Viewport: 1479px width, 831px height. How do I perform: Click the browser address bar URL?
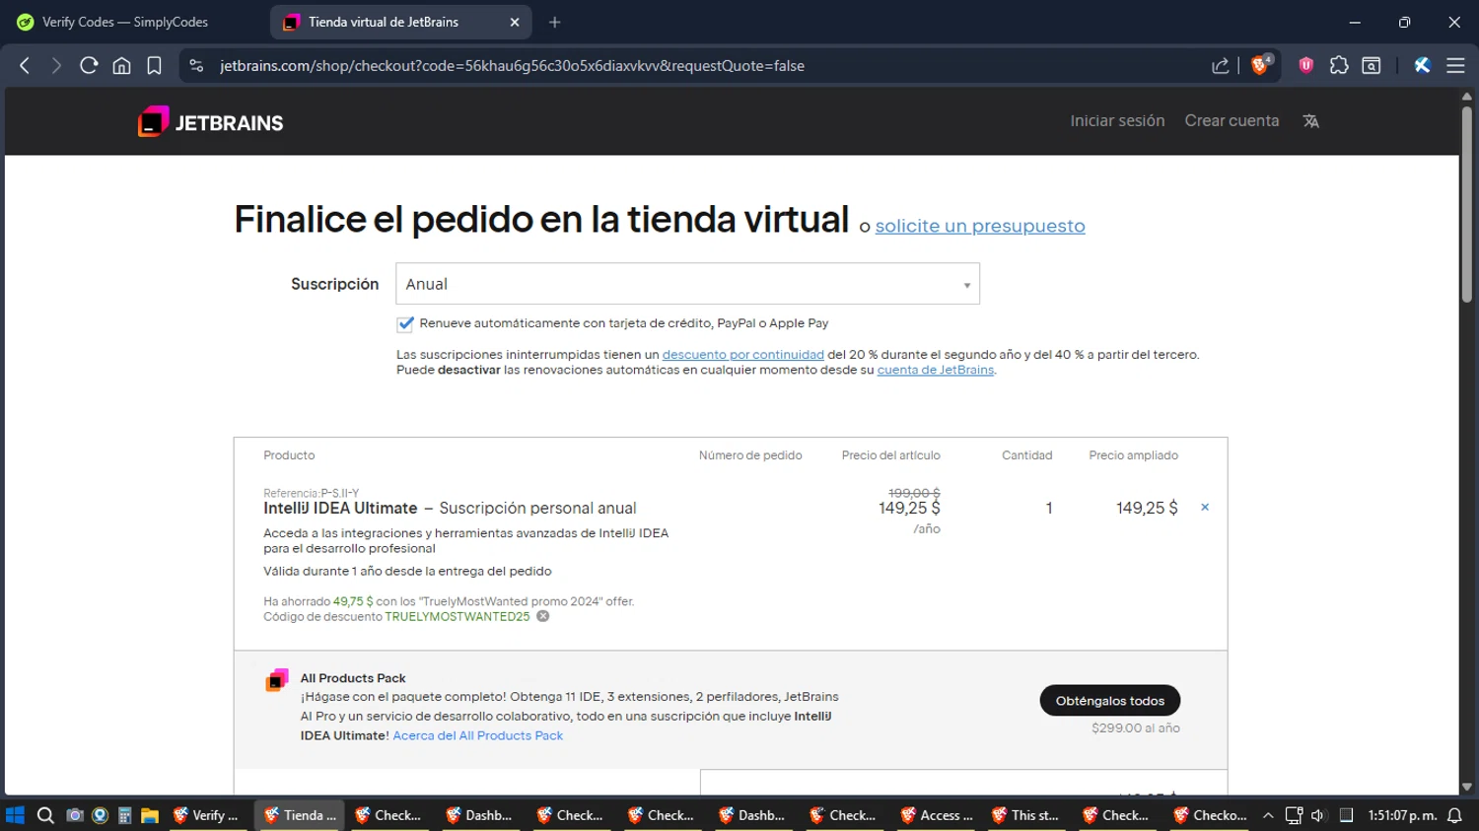point(512,66)
